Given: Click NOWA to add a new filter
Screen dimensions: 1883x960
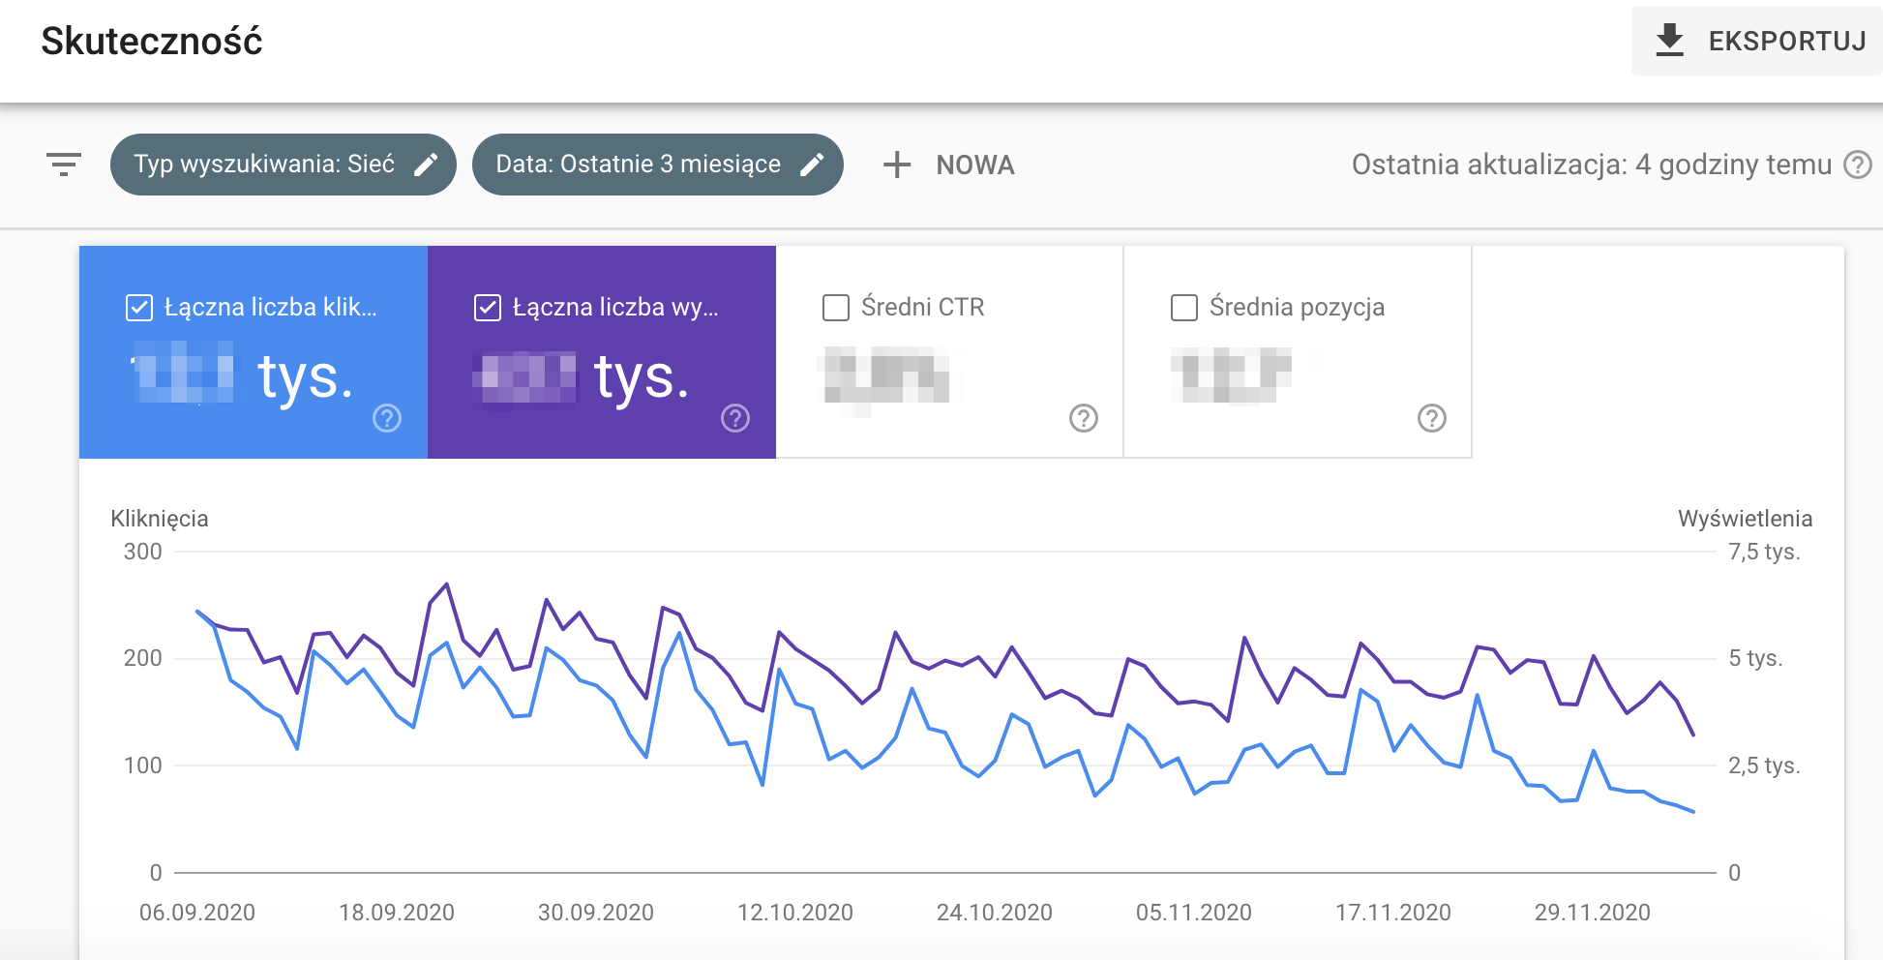Looking at the screenshot, I should 974,165.
